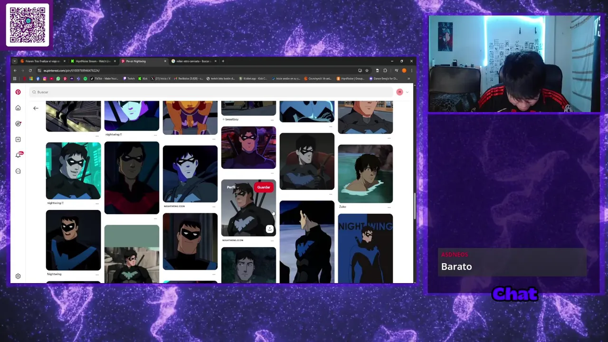608x342 pixels.
Task: Click the 'Nightwing' caption under bottom-left pin
Action: coord(54,274)
